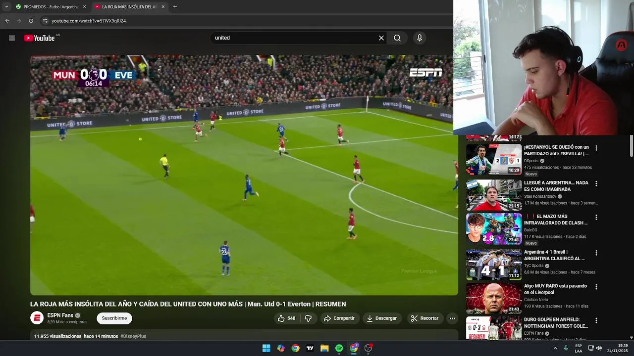The width and height of the screenshot is (634, 356).
Task: Click the taskbar microphone tray icon
Action: [566, 348]
